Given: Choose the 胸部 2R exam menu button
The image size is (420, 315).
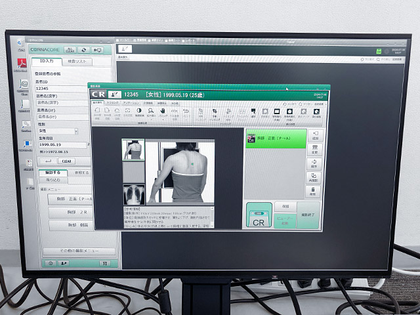Looking at the screenshot, I should coord(71,212).
